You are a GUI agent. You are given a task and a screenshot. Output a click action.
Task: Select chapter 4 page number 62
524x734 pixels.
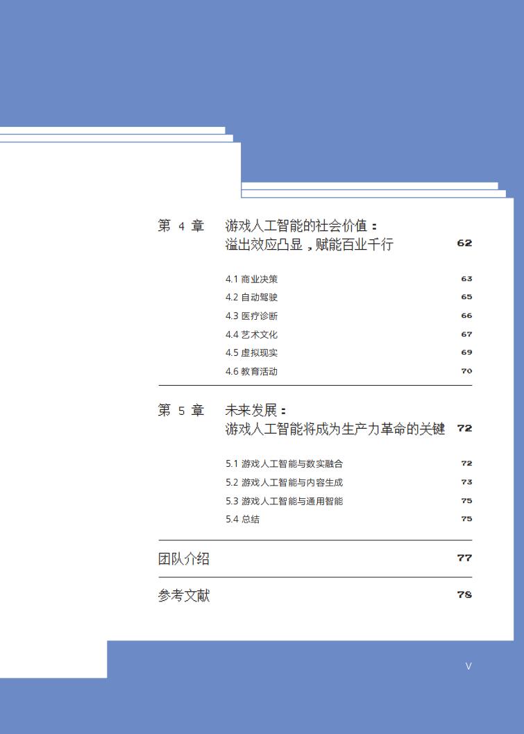(x=464, y=243)
